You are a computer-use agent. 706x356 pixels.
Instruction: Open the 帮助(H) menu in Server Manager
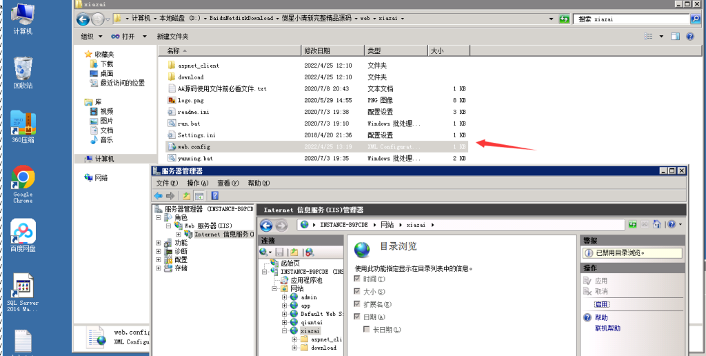(259, 183)
